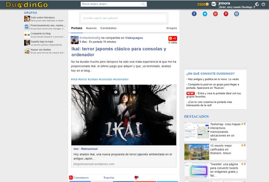Click España bajo la lupa group avatar
Image resolution: width=269 pixels, height=182 pixels.
click(27, 43)
